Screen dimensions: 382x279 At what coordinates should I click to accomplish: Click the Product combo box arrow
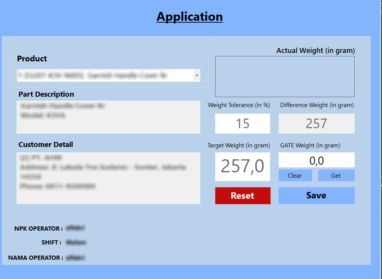coord(196,75)
